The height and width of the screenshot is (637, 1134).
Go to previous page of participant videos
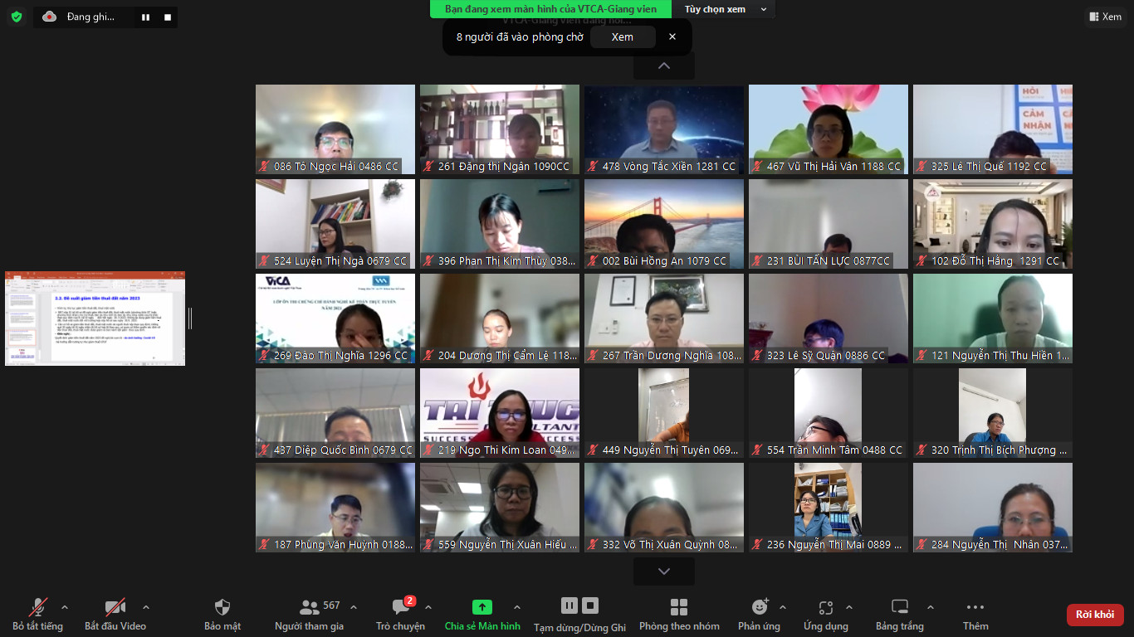(x=664, y=66)
